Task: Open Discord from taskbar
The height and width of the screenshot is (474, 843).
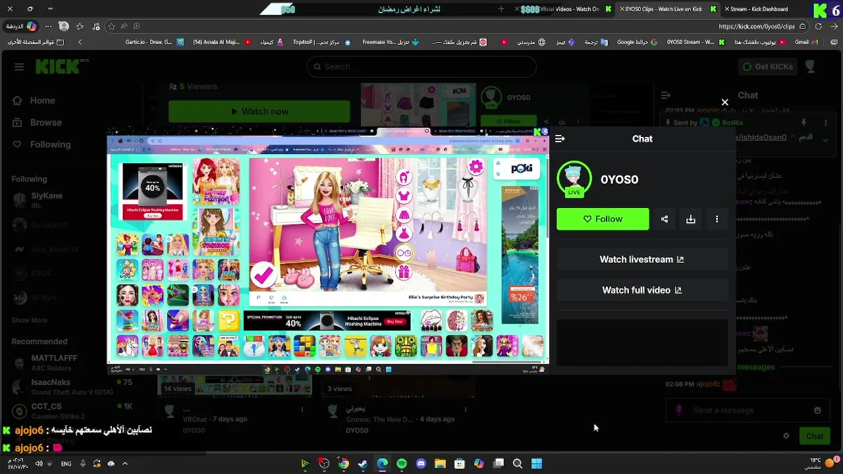Action: (x=421, y=463)
